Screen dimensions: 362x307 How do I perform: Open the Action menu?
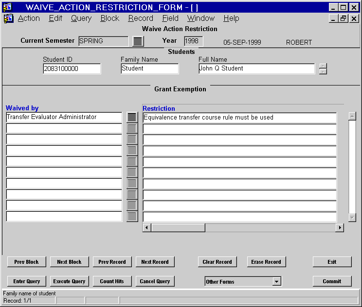point(29,18)
